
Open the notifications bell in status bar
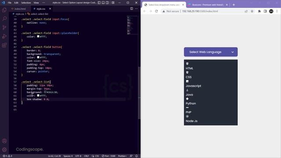[x=137, y=156]
